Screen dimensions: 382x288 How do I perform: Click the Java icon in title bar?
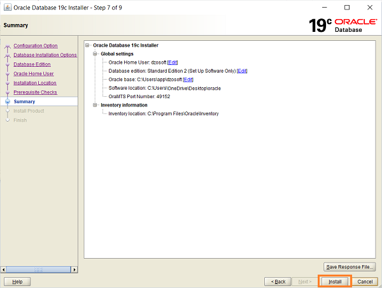pyautogui.click(x=8, y=7)
